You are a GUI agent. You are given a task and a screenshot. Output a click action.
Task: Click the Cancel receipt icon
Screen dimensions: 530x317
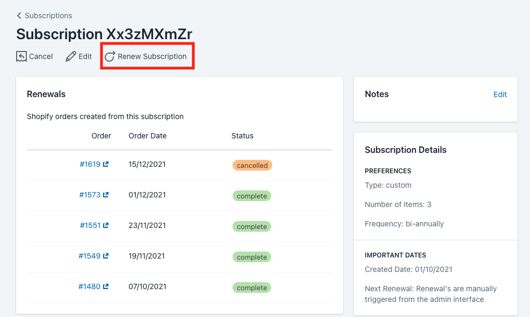[21, 56]
